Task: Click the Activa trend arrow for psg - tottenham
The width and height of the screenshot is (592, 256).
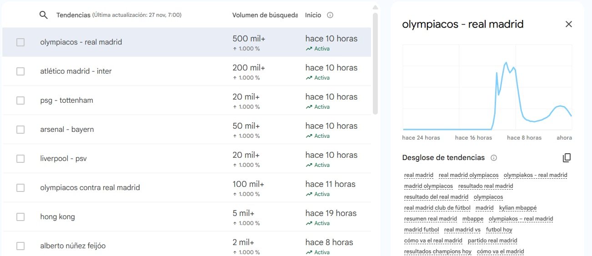Action: tap(309, 107)
